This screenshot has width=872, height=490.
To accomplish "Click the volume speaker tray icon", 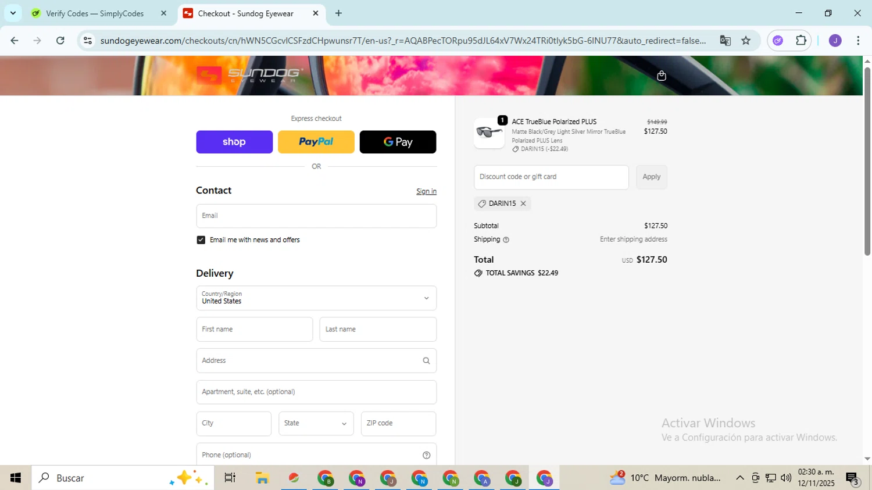I will click(x=786, y=478).
